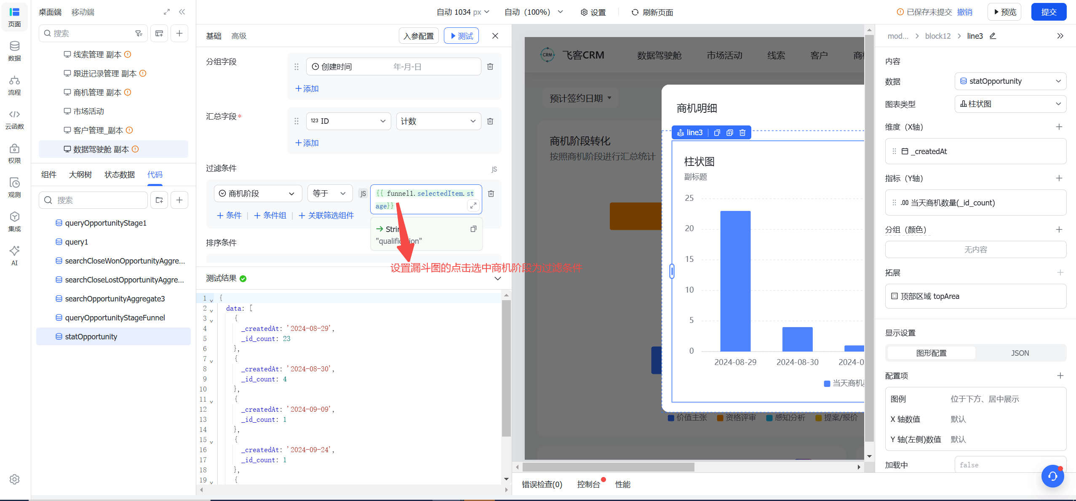Add a 指标 (Y轴) metric
The image size is (1076, 501).
[1059, 178]
